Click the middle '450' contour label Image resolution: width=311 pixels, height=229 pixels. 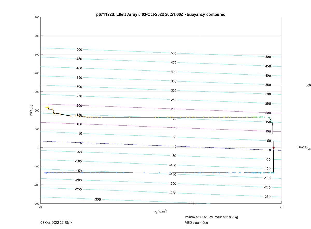[x=174, y=63]
